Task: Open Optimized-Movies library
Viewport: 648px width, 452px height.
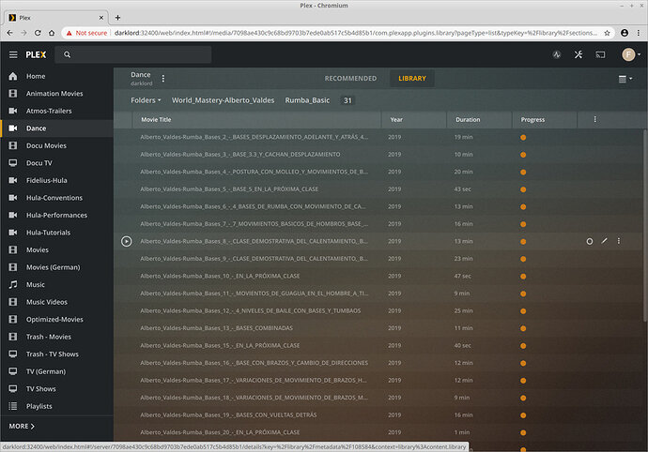Action: 56,319
